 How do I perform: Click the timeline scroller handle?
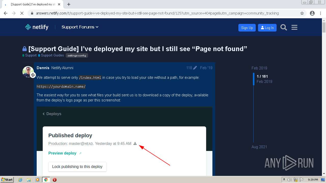(254, 79)
